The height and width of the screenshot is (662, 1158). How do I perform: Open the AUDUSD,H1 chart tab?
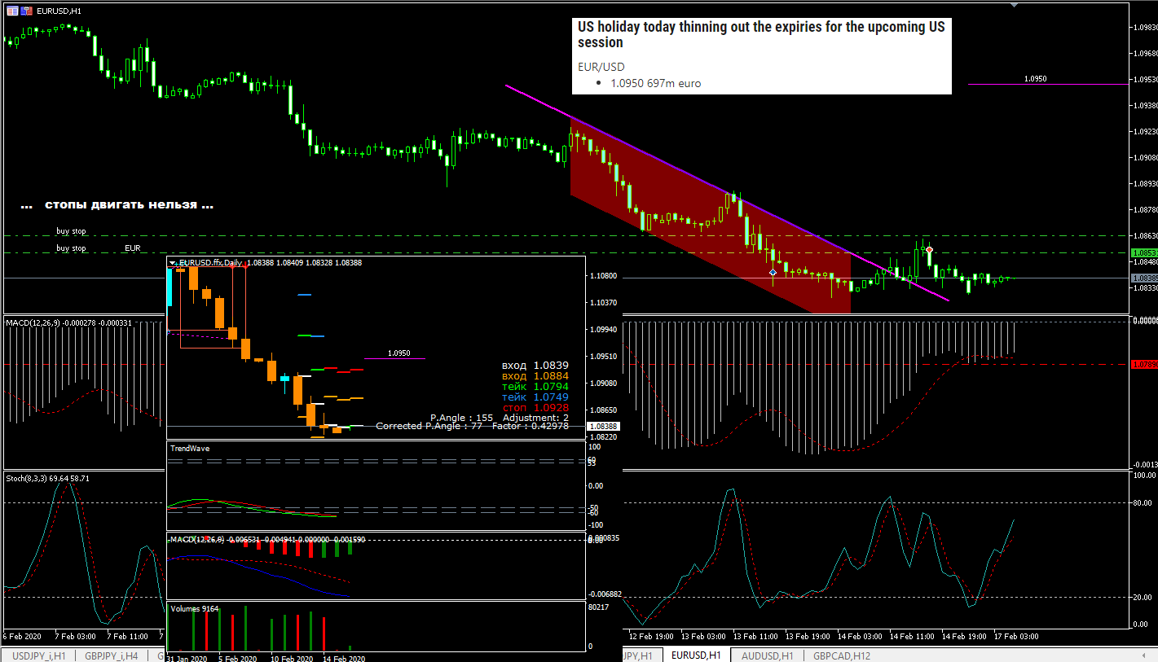(x=767, y=655)
